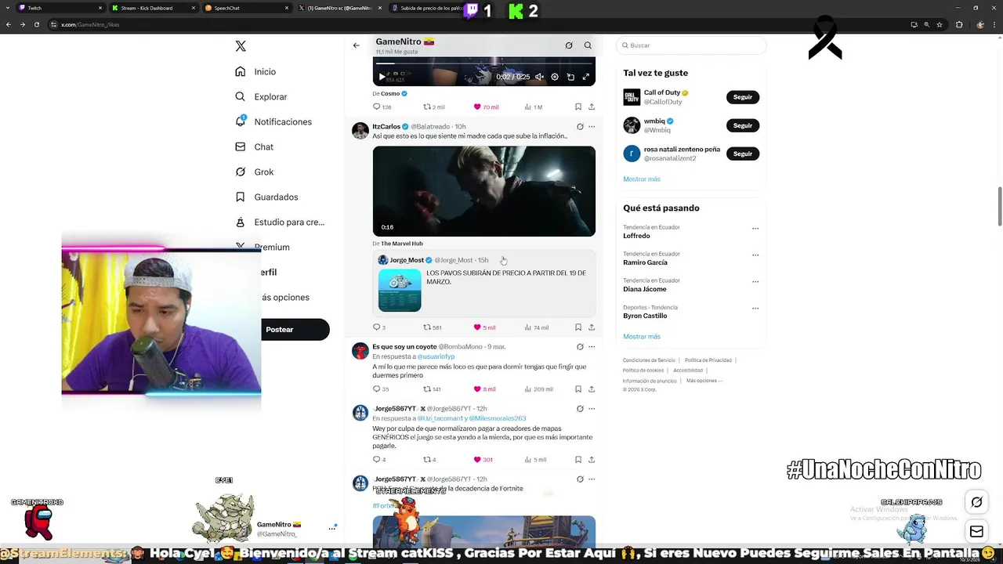Bookmark the Cosmo video post
1003x564 pixels.
578,107
